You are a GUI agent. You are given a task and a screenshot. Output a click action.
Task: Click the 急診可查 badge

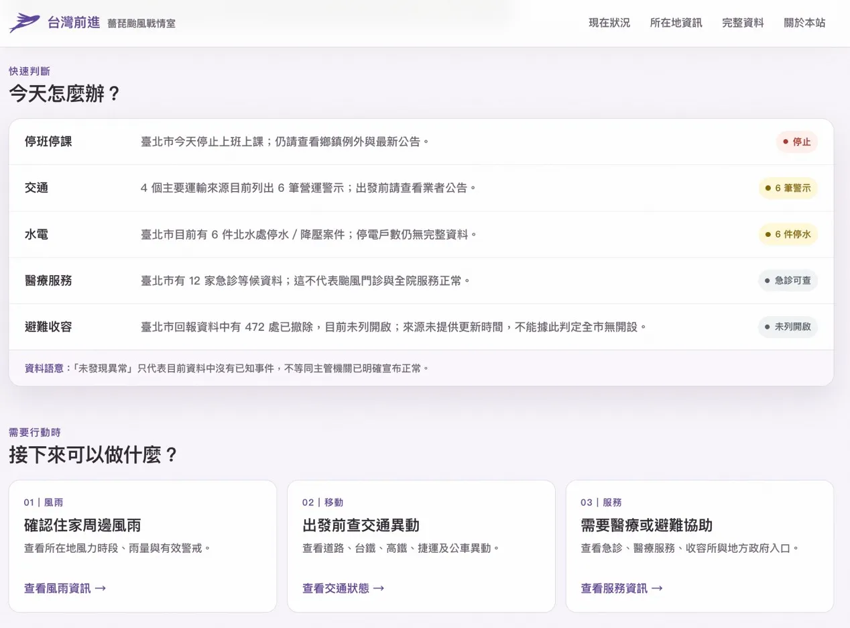788,280
